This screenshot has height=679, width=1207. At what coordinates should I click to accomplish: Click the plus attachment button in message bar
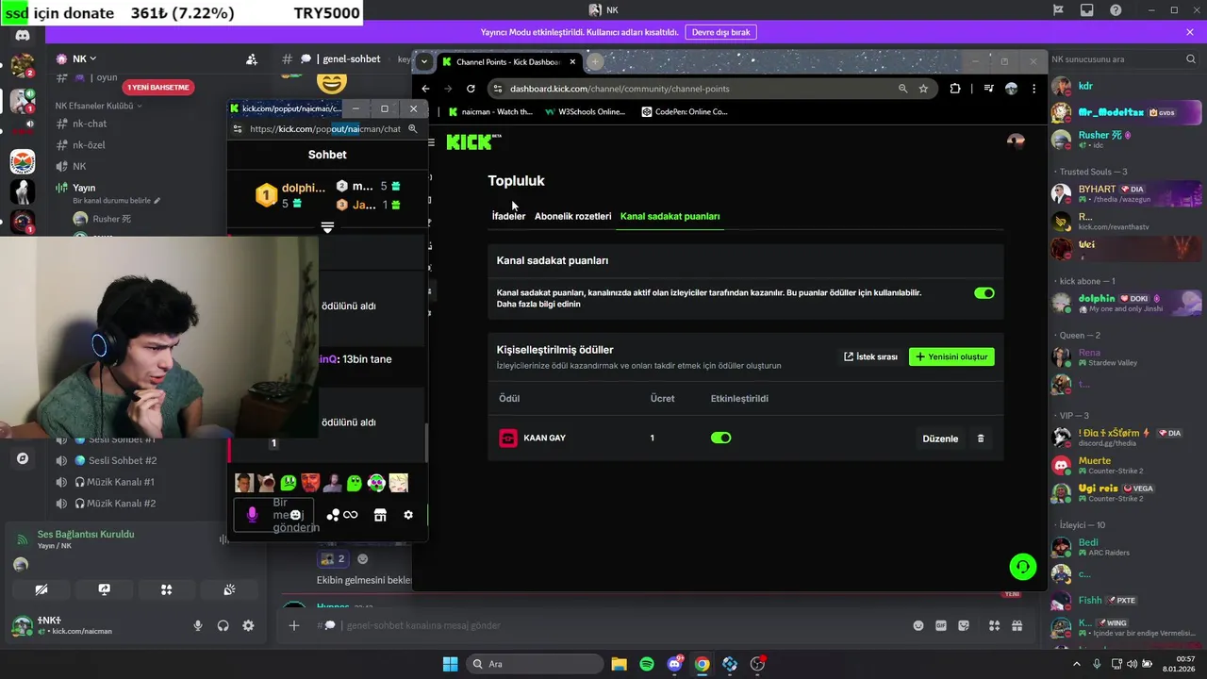[294, 625]
